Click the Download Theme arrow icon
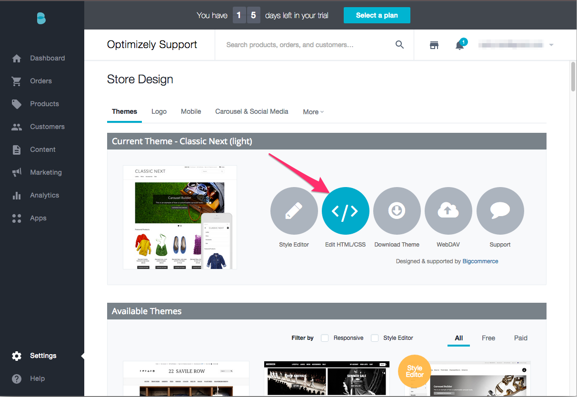 [397, 211]
